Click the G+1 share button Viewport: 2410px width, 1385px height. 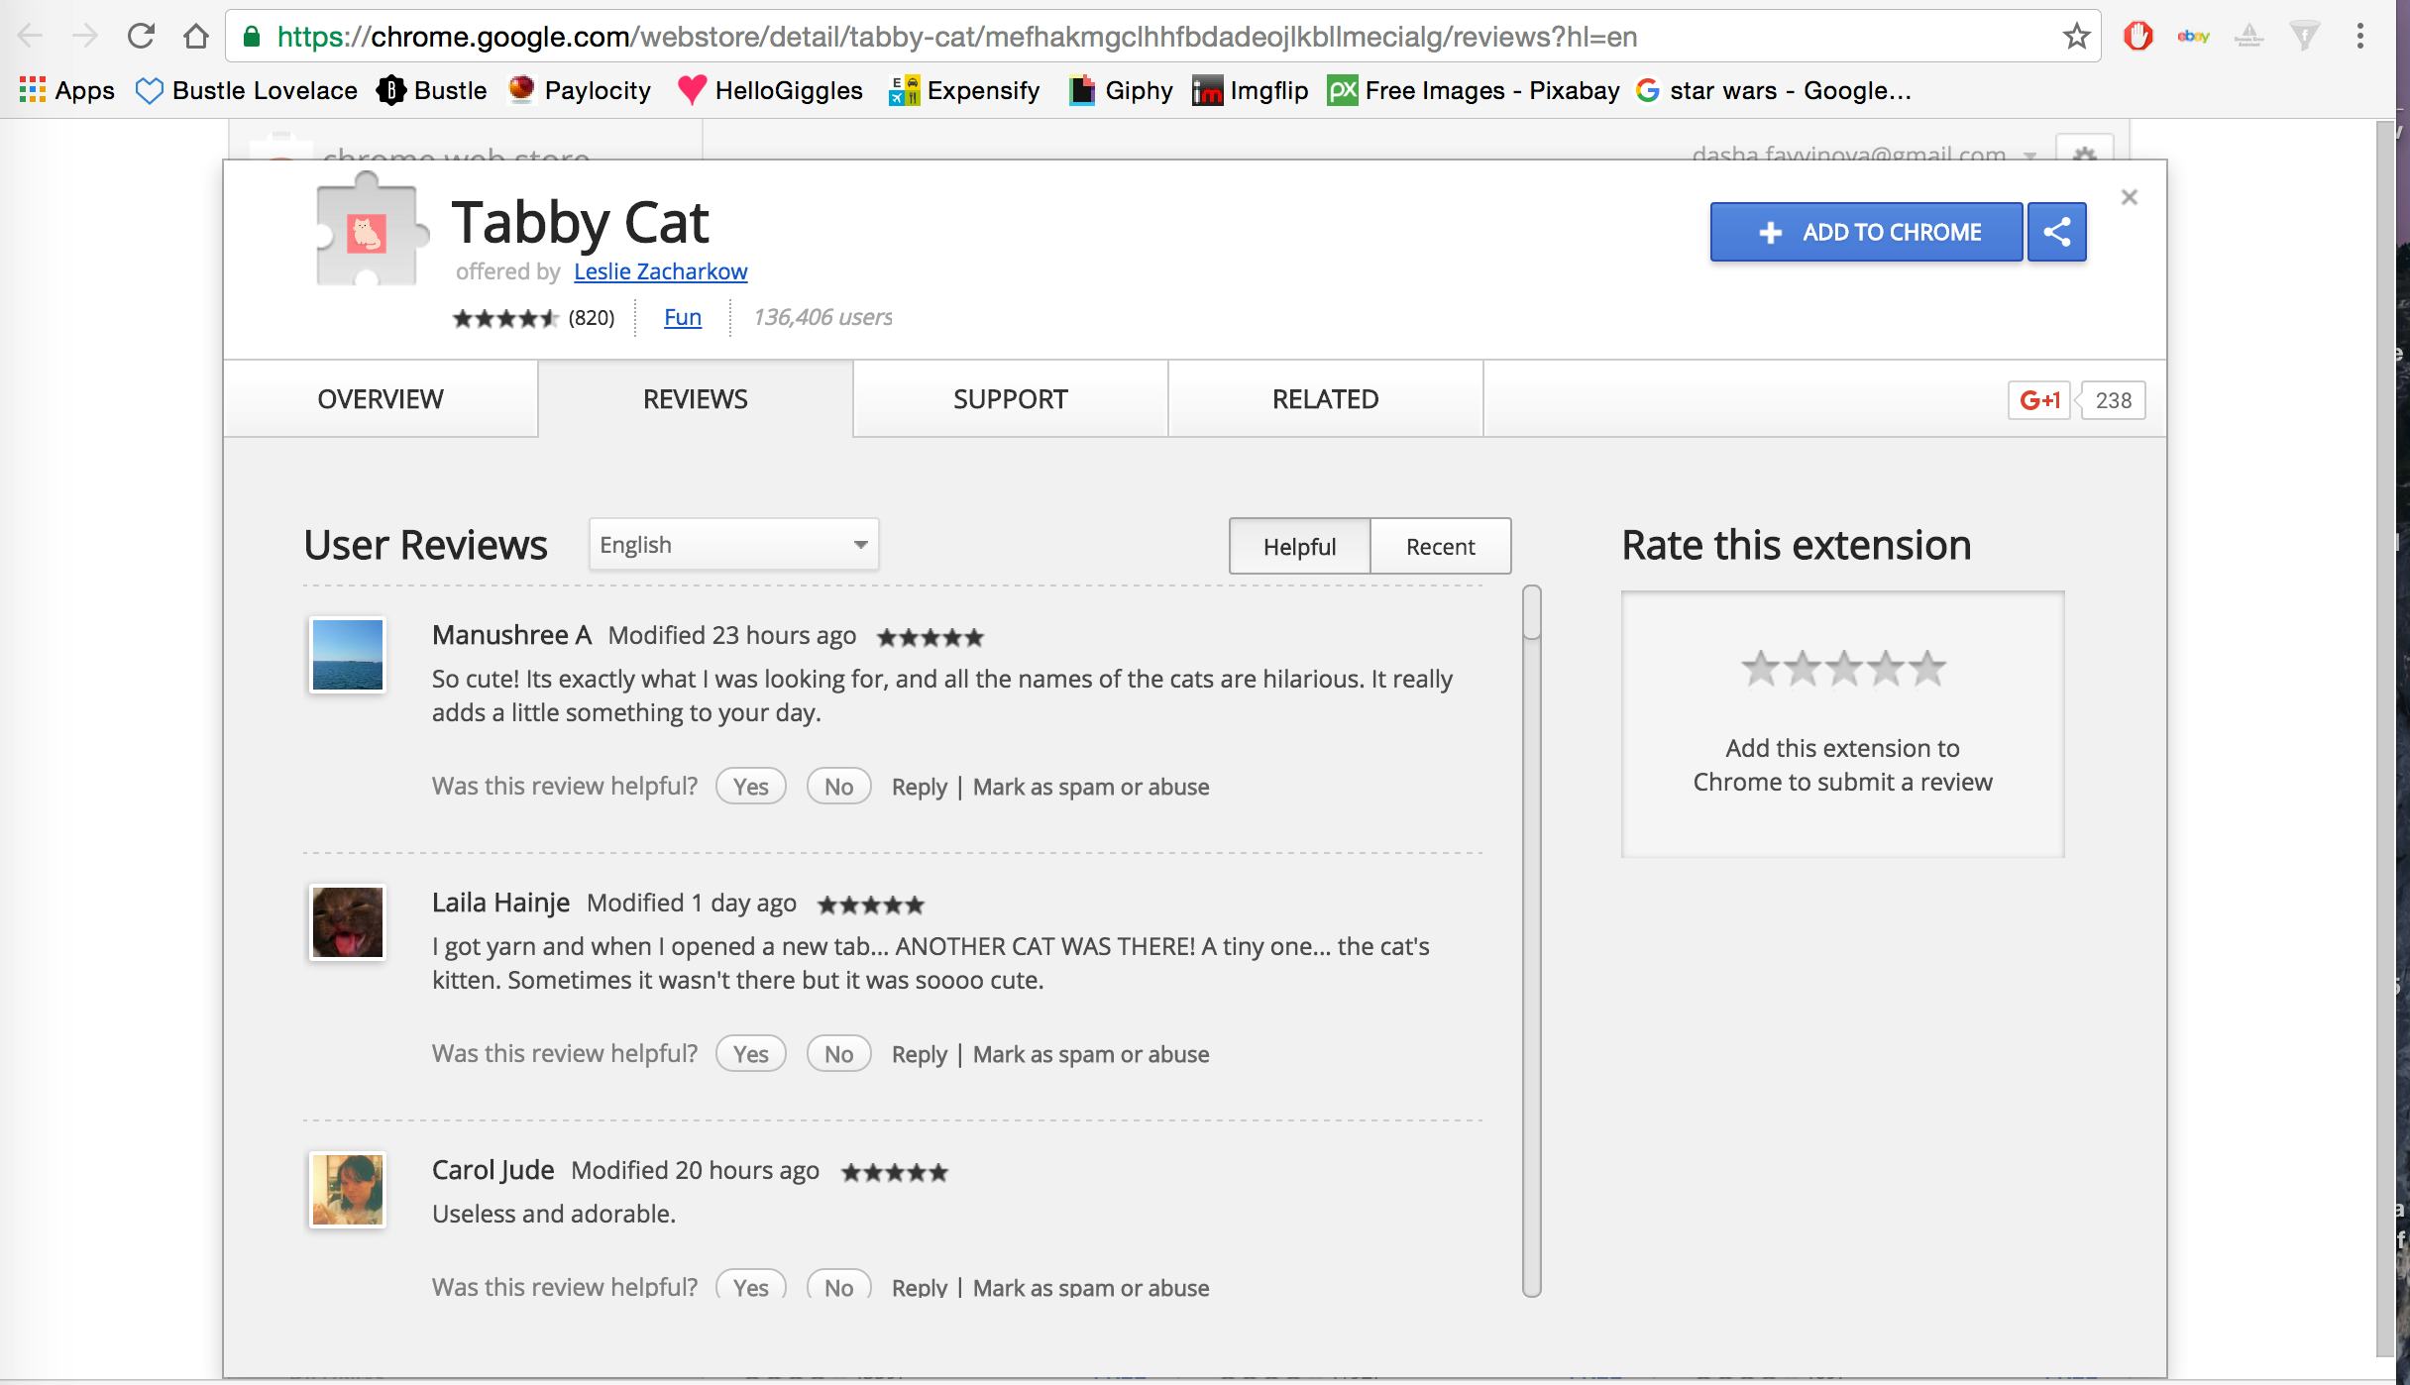[x=2039, y=399]
